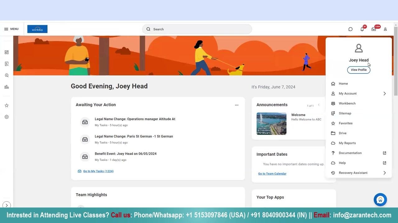Open the chat assistant icon in header
The height and width of the screenshot is (223, 398).
tap(350, 29)
